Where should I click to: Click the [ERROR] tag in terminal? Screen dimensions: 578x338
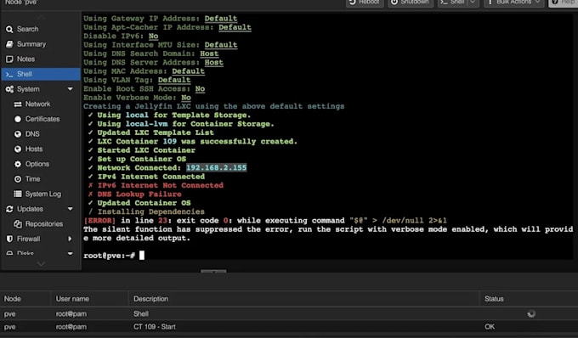(x=99, y=221)
